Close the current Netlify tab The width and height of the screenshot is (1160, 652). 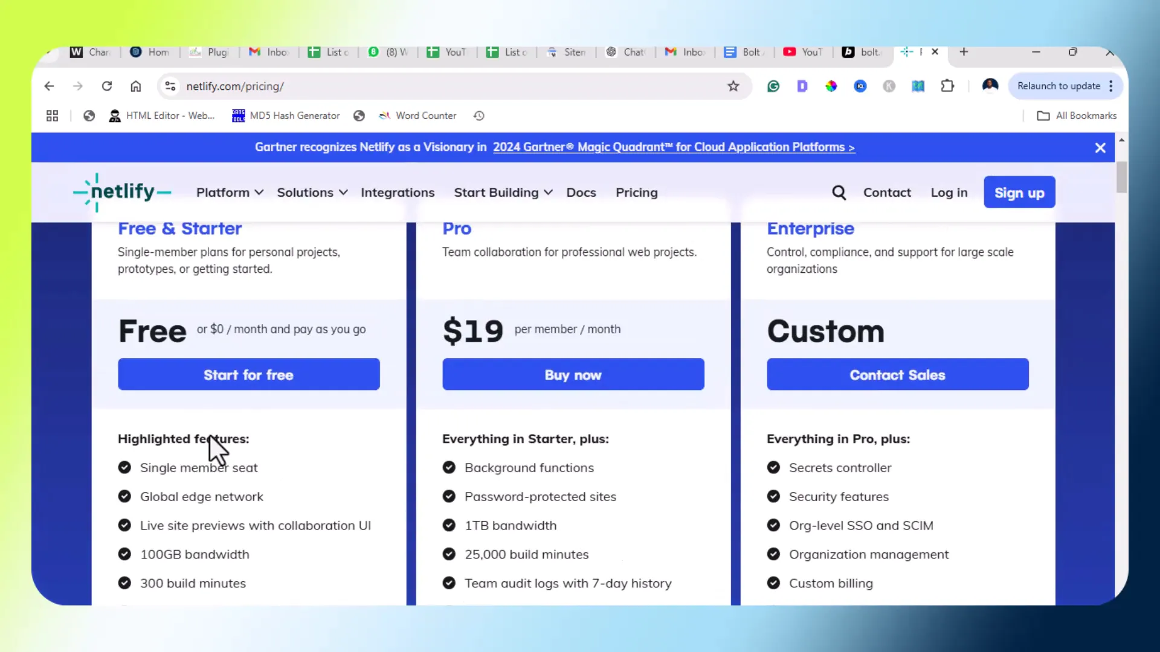pos(935,52)
